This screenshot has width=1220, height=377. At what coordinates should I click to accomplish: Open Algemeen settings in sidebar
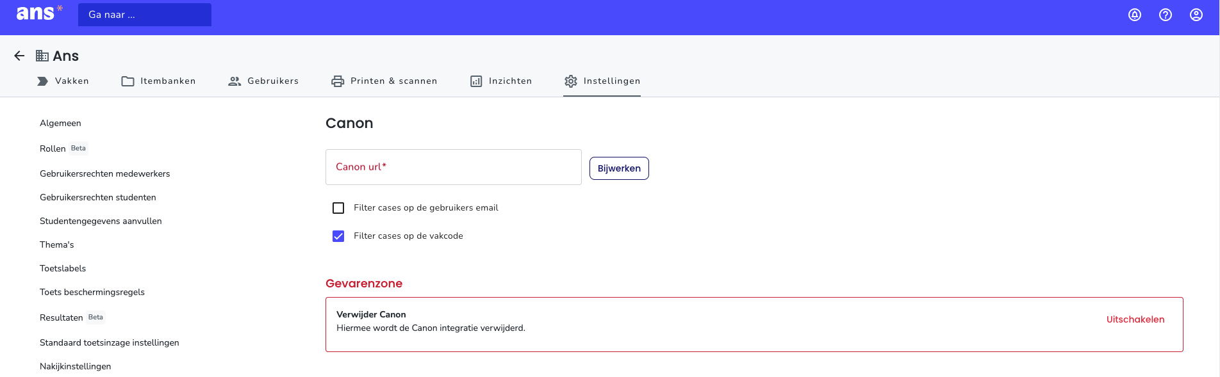[60, 123]
